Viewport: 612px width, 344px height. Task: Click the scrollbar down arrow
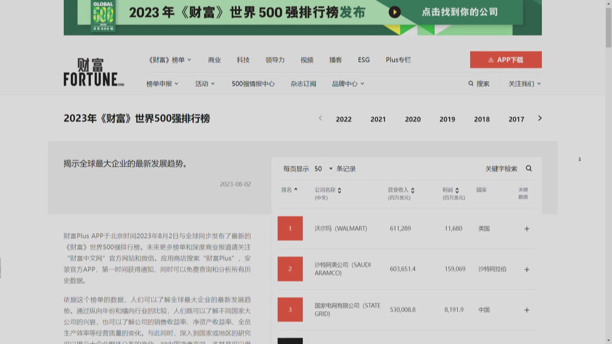tap(608, 340)
